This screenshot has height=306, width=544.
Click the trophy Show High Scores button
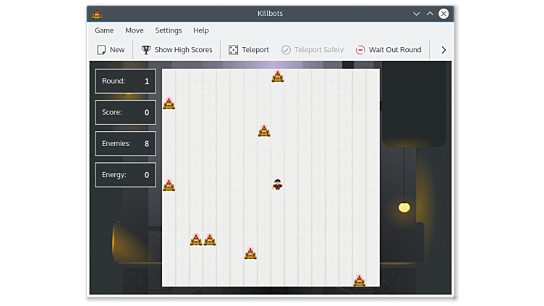pyautogui.click(x=177, y=50)
